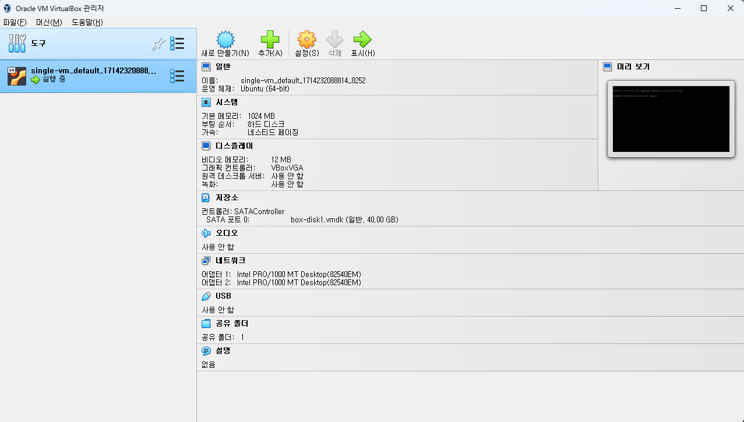Open the 저장소 section heading link
This screenshot has width=744, height=422.
click(227, 198)
